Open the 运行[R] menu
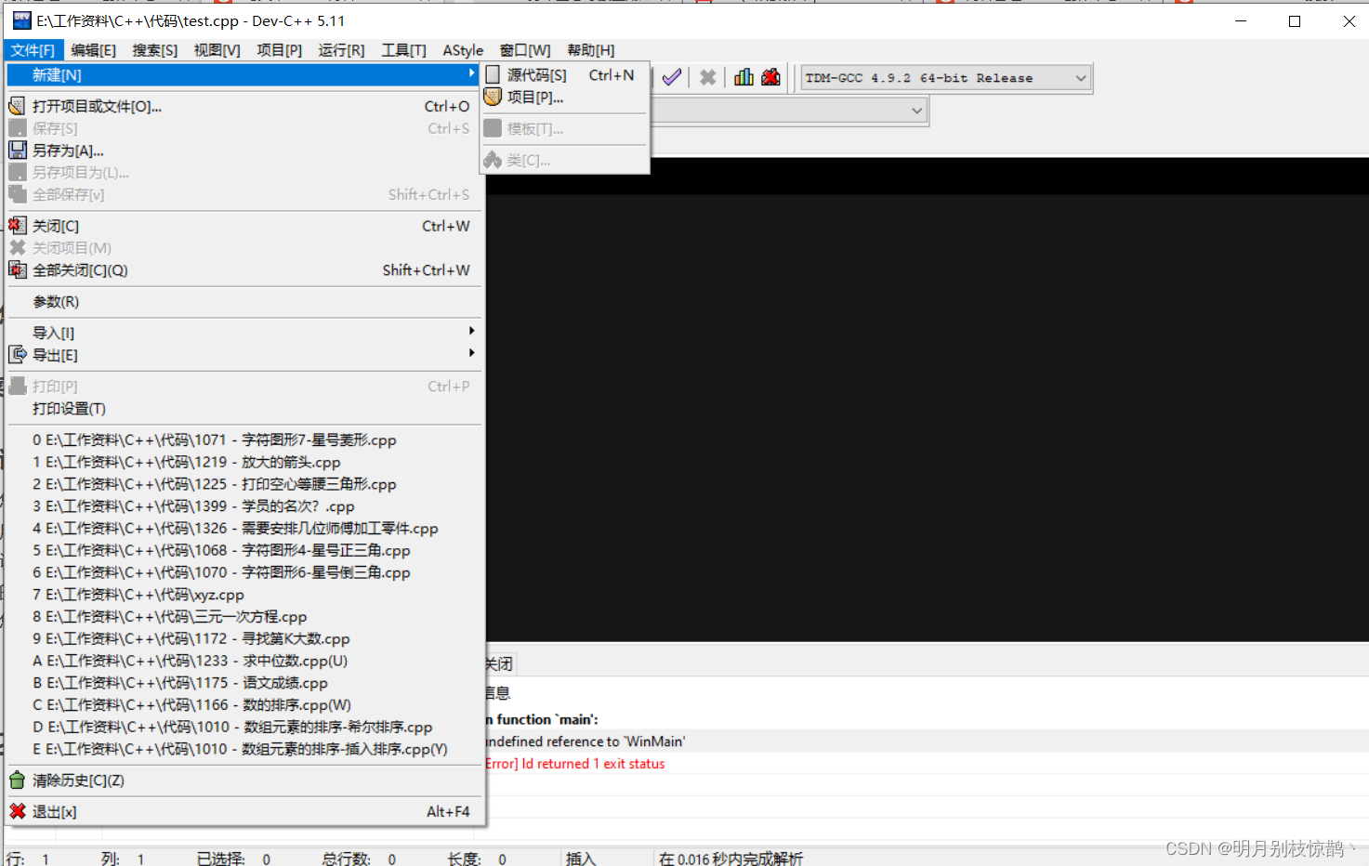The height and width of the screenshot is (866, 1369). pyautogui.click(x=341, y=50)
